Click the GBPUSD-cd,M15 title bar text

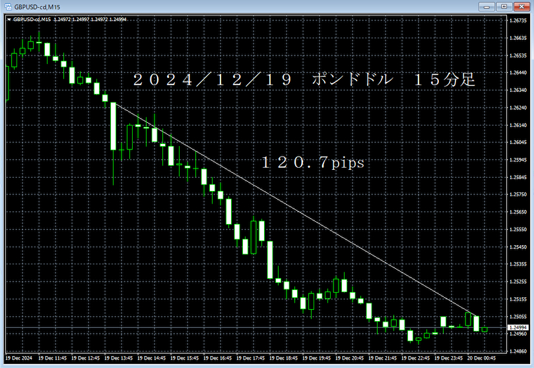click(37, 7)
